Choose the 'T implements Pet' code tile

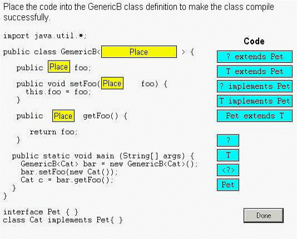tap(255, 101)
